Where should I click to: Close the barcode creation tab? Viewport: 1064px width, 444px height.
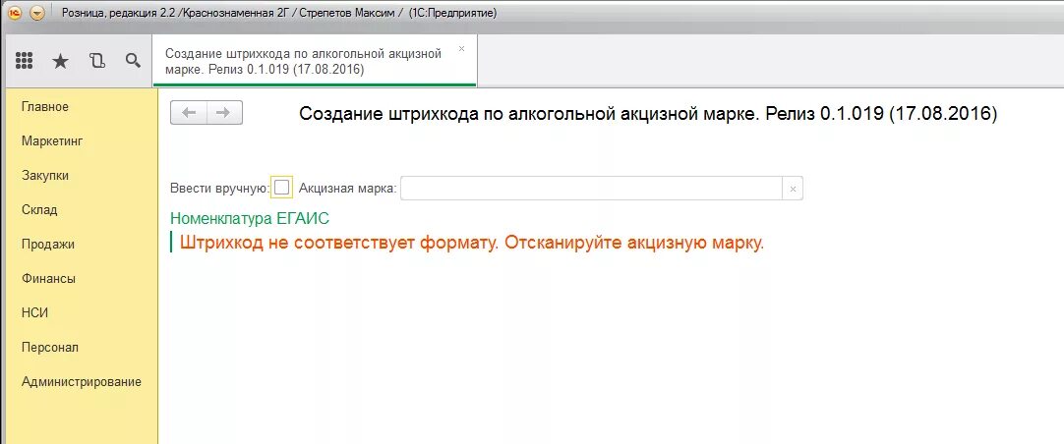tap(462, 49)
